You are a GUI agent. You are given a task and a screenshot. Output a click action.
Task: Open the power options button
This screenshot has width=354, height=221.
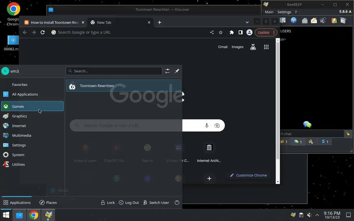click(177, 202)
